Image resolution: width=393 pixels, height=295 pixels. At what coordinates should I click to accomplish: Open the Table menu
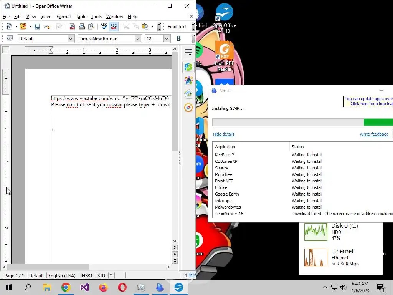coord(81,17)
